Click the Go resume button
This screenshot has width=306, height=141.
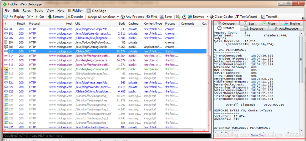click(x=39, y=17)
